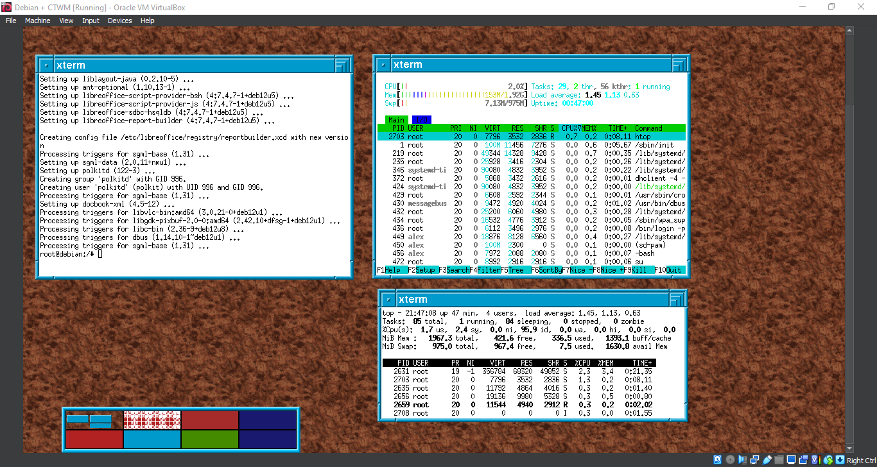Click the virtualization features icon in the status bar
The width and height of the screenshot is (877, 467).
coord(815,460)
